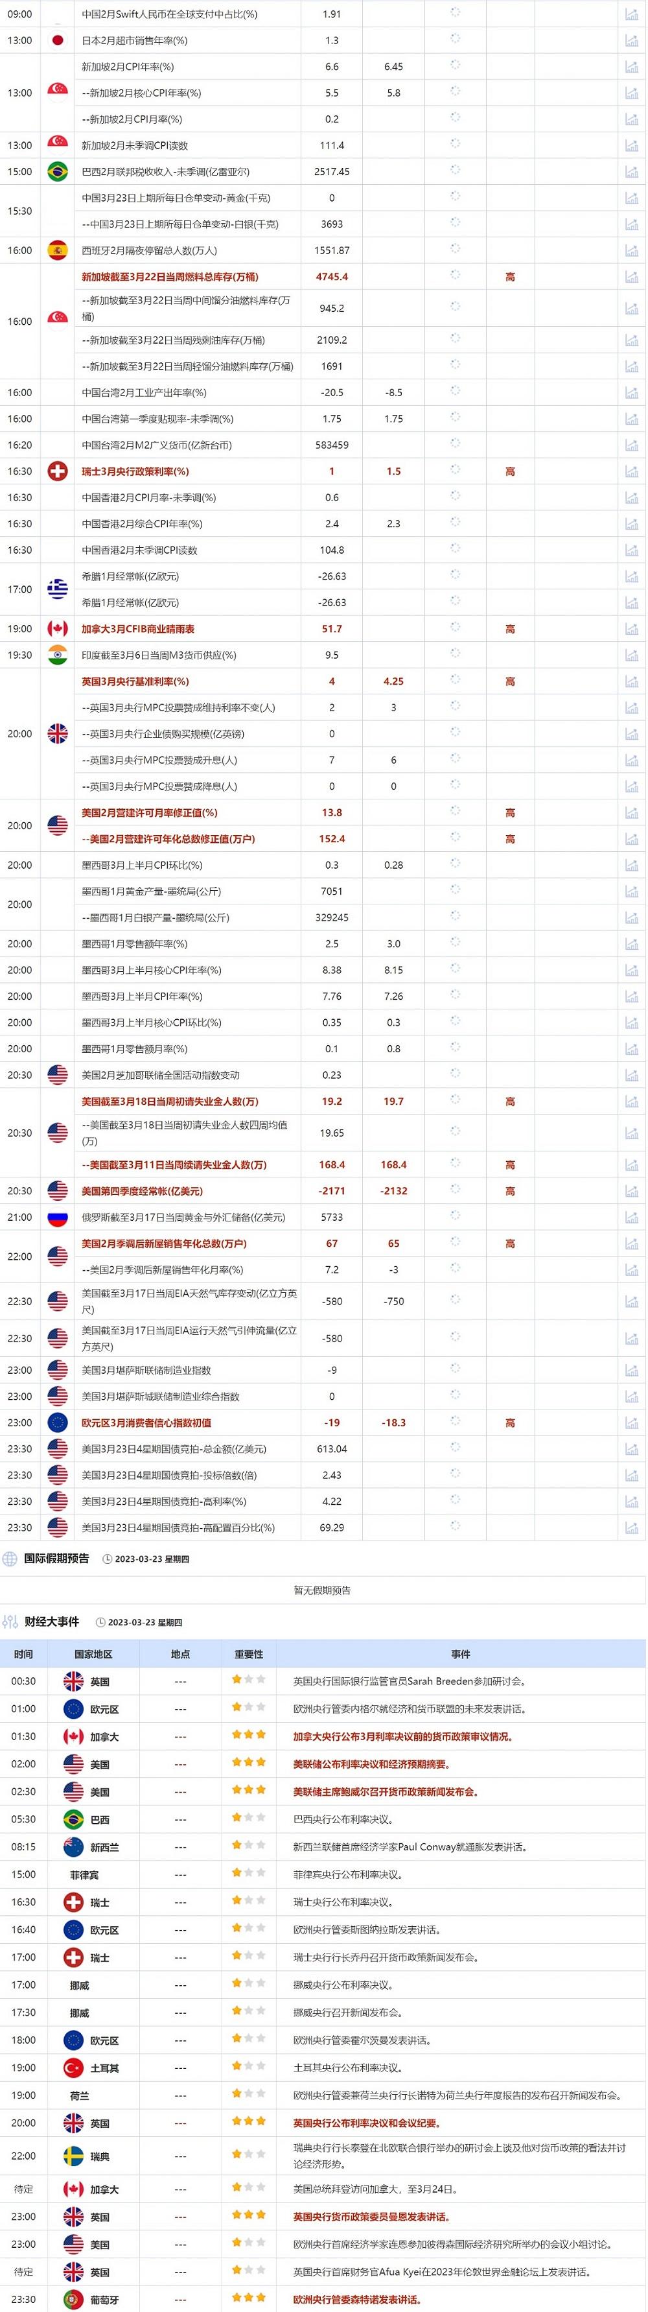Click globe icon next to 国际假期预告
Screen dimensions: 648x2312
tap(10, 1559)
